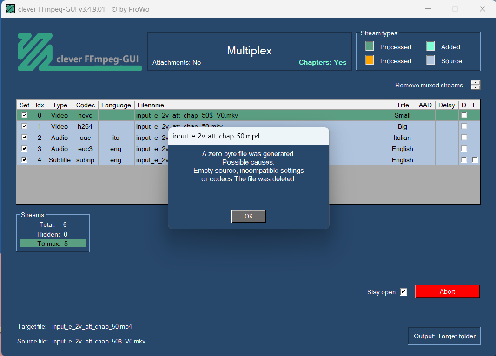Image resolution: width=496 pixels, height=356 pixels.
Task: Uncheck the Set checkbox for Audio aac stream
Action: tap(24, 137)
